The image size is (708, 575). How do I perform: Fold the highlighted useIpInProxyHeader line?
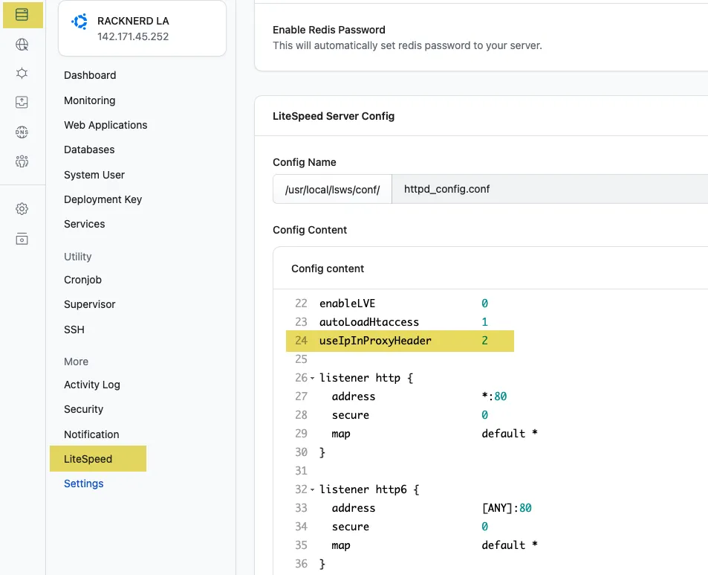click(313, 341)
